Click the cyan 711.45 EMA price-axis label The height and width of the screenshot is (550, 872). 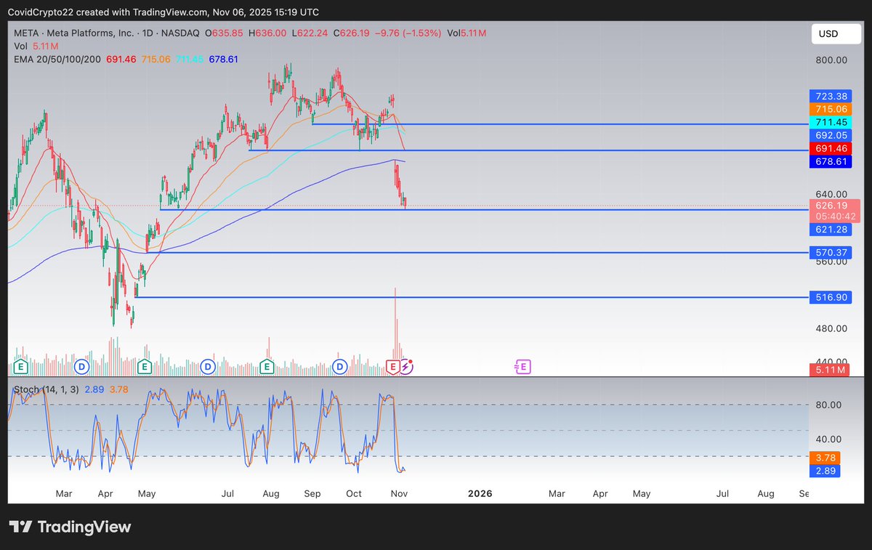click(x=831, y=122)
